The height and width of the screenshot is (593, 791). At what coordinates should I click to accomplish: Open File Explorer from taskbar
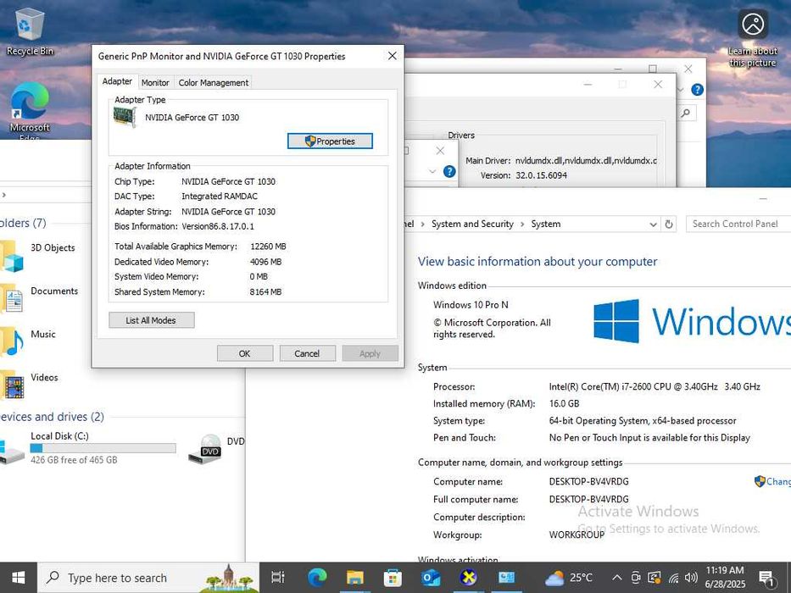tap(354, 578)
